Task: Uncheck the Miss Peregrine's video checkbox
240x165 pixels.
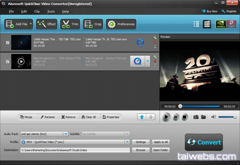Action: tap(7, 61)
